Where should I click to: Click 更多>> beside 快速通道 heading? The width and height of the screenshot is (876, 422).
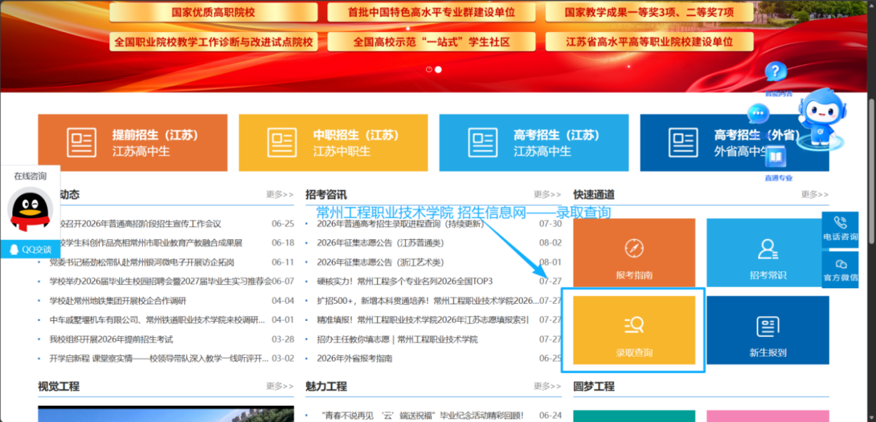815,195
